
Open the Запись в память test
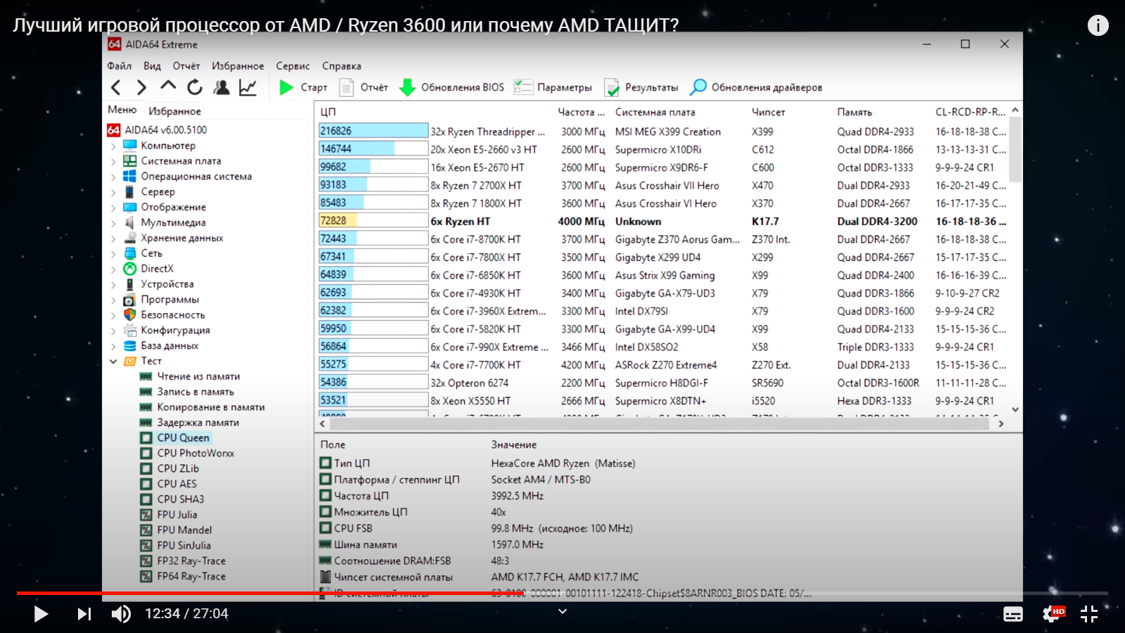(x=187, y=392)
